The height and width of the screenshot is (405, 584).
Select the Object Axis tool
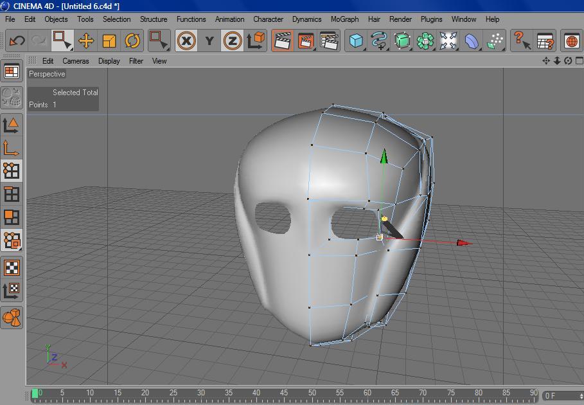click(x=12, y=148)
